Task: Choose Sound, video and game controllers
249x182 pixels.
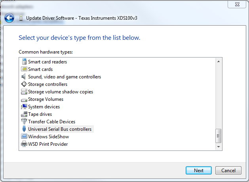Action: tap(65, 77)
